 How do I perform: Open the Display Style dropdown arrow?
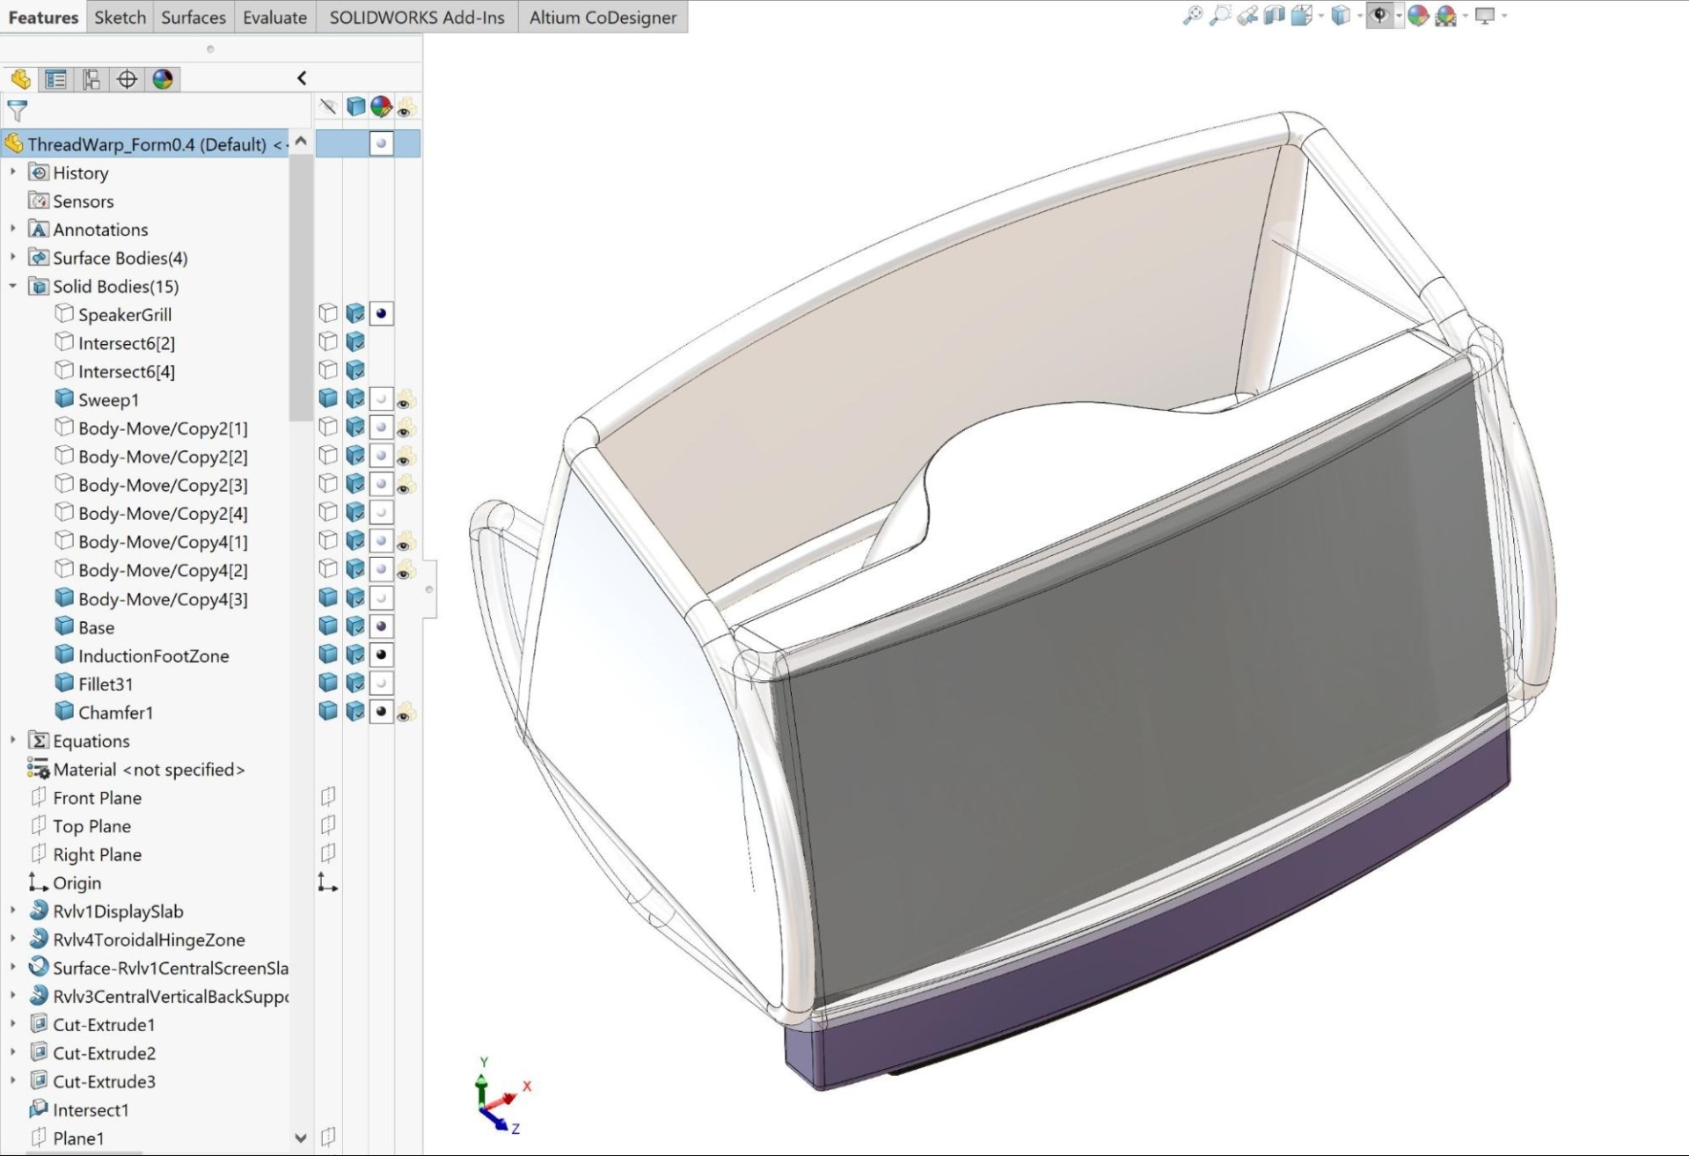[x=1359, y=16]
